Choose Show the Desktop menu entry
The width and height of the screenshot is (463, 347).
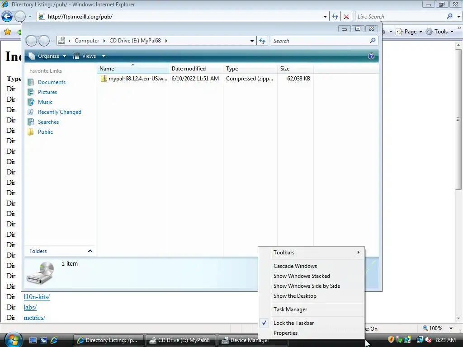(312, 296)
